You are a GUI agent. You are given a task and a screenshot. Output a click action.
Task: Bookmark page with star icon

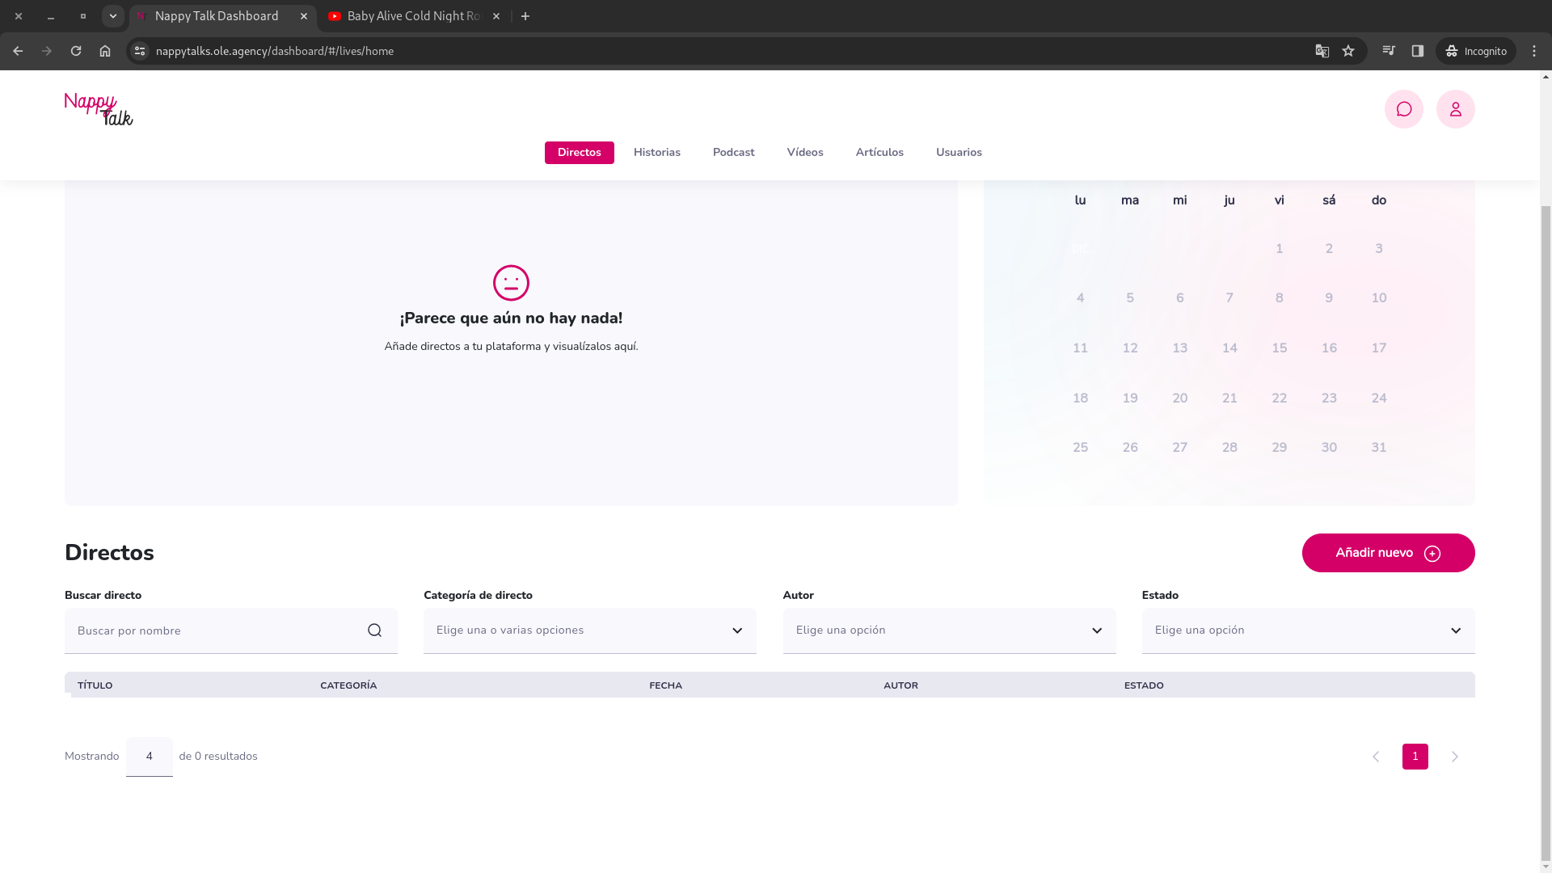pyautogui.click(x=1348, y=51)
